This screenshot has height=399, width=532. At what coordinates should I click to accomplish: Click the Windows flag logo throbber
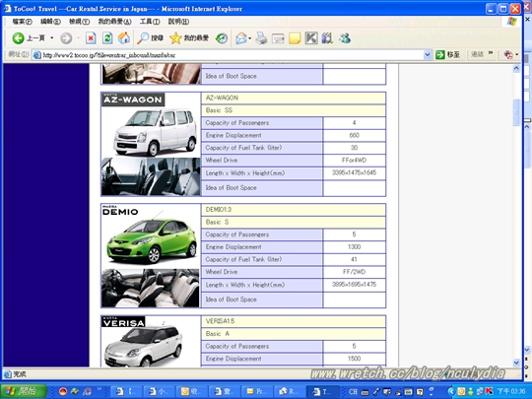coord(511,22)
